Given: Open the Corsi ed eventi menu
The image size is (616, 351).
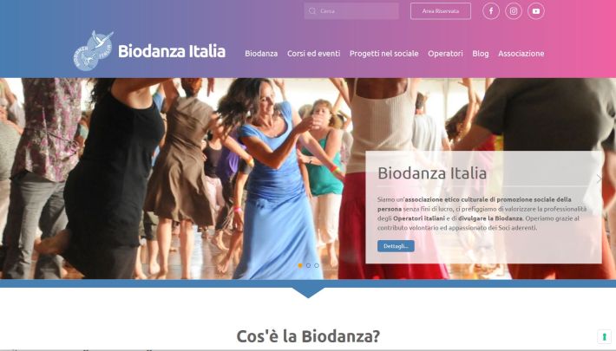Looking at the screenshot, I should click(x=313, y=54).
